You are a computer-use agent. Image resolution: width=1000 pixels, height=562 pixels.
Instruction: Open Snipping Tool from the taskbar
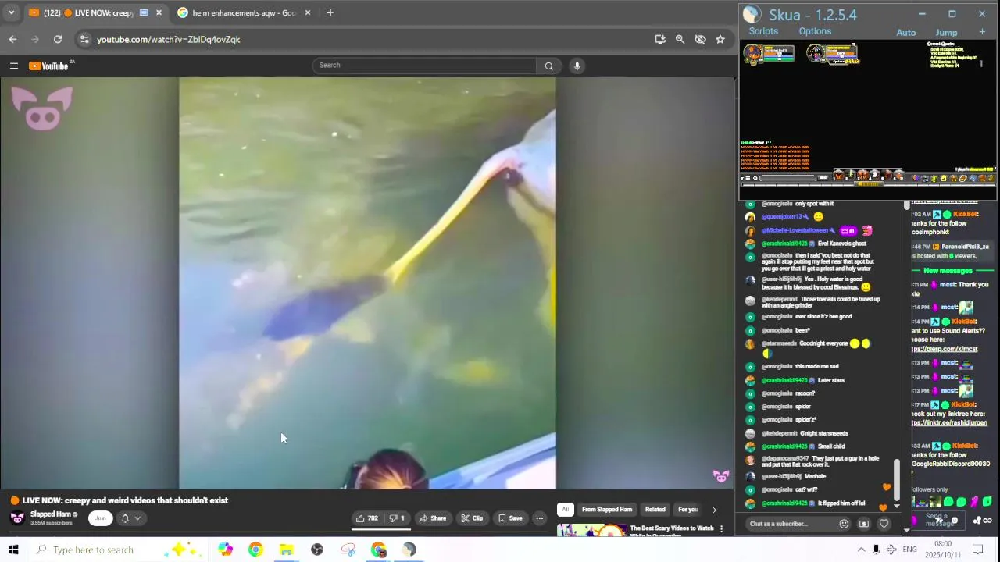pos(348,550)
